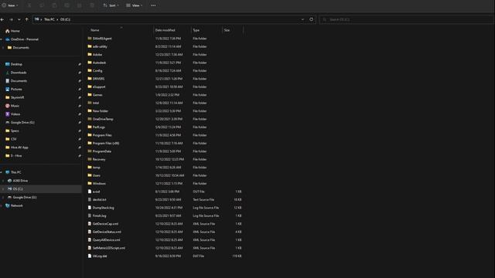Select Recovery folder name
The image size is (495, 278).
coord(99,160)
